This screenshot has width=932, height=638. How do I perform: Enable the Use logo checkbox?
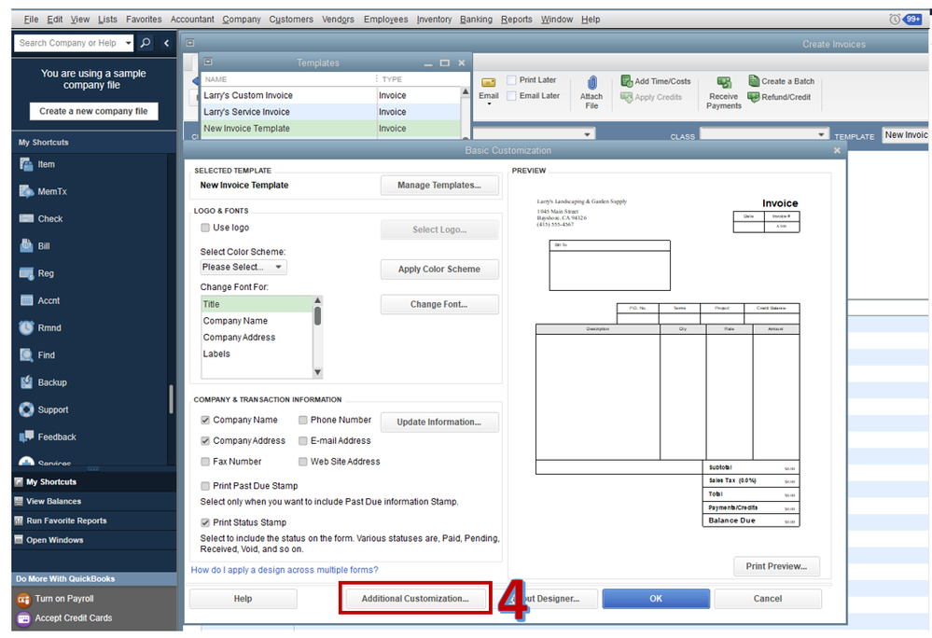tap(205, 228)
